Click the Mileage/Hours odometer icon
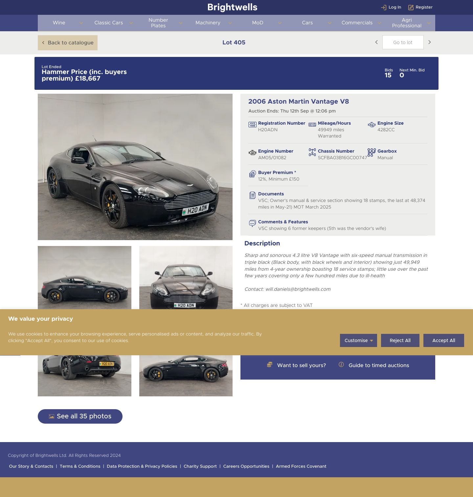 [x=312, y=125]
